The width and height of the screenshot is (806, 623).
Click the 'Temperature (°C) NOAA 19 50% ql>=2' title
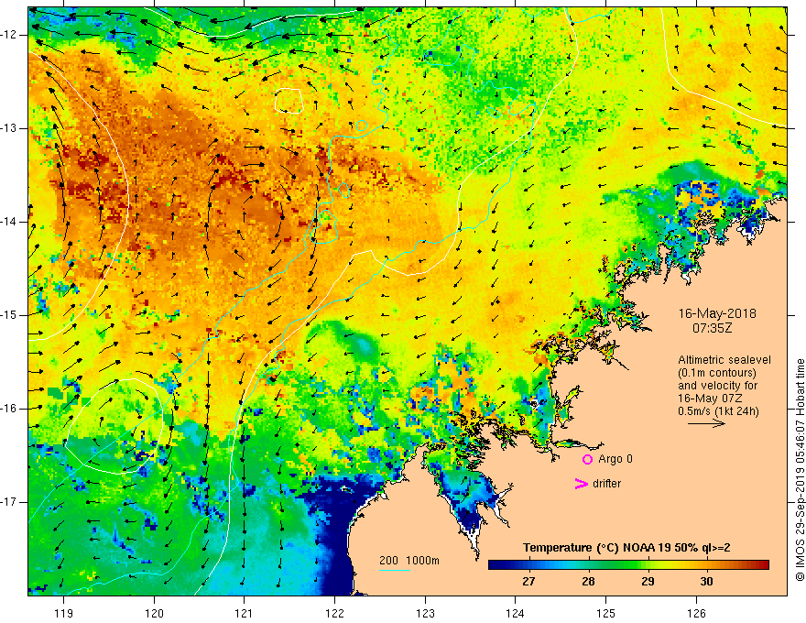[626, 548]
